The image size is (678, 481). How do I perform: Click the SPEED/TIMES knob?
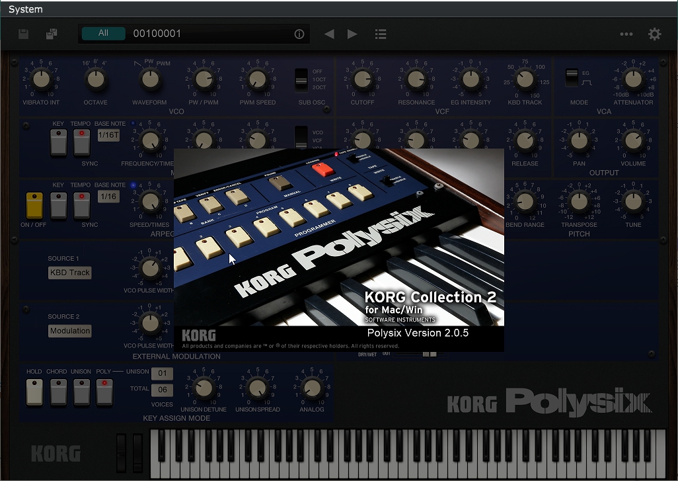(150, 201)
